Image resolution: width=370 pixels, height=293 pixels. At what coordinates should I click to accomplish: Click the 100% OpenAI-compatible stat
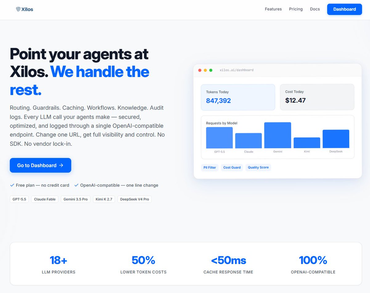point(313,264)
